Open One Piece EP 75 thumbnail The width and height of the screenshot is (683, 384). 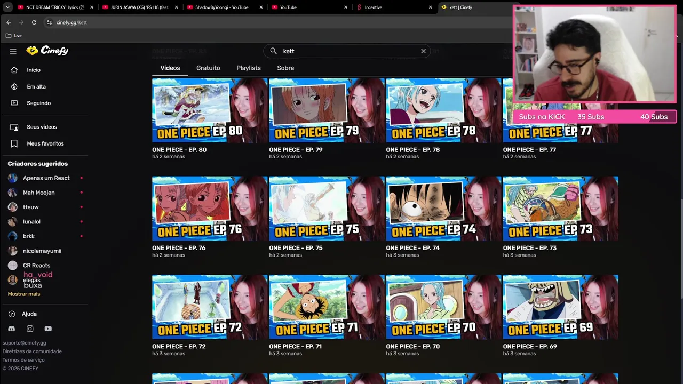pos(327,209)
